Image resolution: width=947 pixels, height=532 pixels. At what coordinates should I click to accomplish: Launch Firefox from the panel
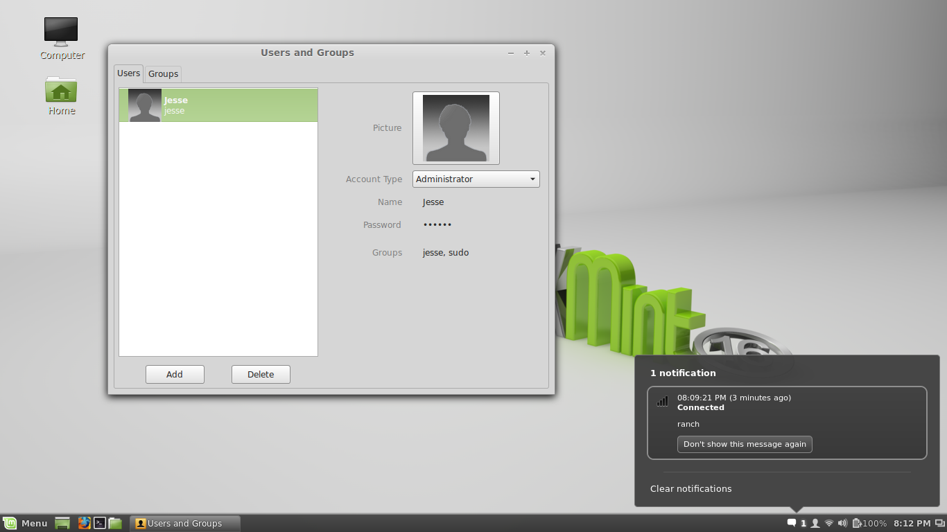pyautogui.click(x=85, y=523)
